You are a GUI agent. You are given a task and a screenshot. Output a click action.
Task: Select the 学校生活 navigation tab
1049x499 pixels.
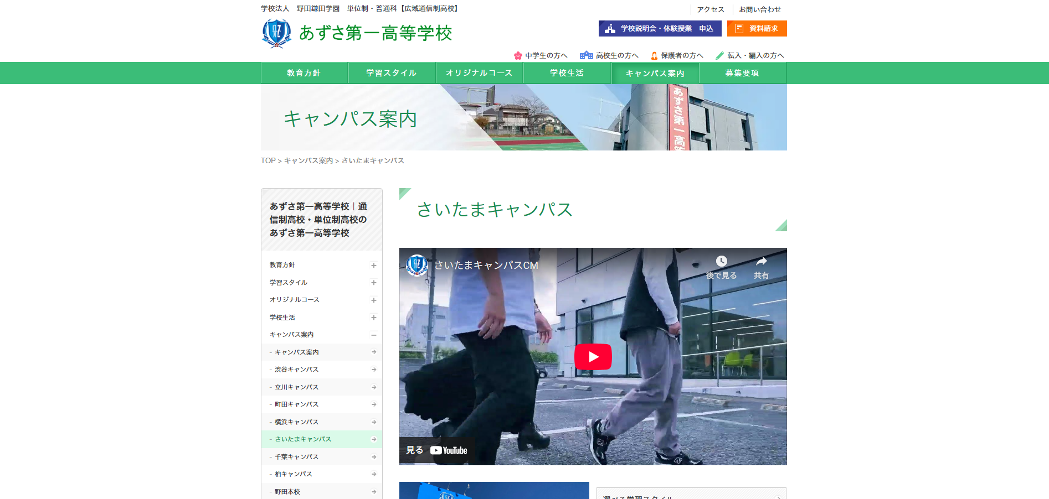click(x=567, y=73)
